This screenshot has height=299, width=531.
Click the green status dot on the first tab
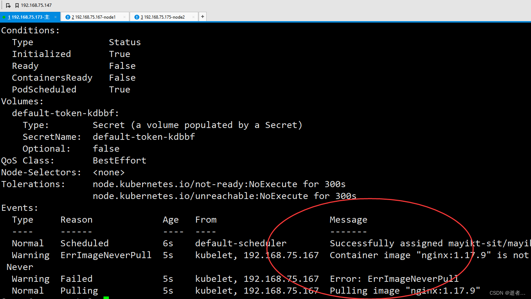click(x=4, y=17)
